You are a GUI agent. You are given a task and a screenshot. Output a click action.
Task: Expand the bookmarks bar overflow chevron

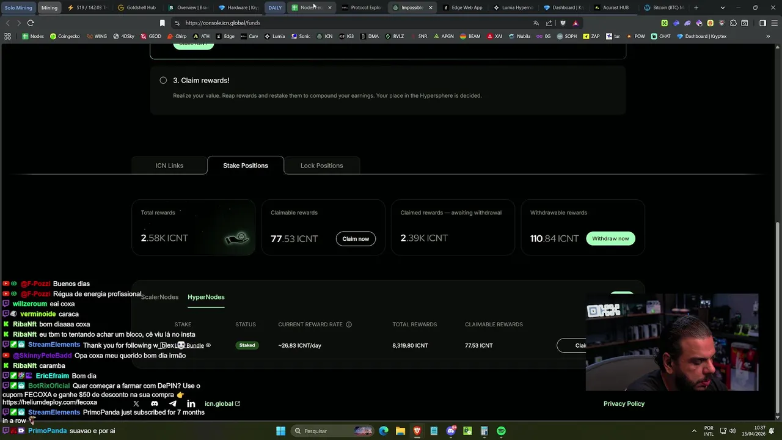[x=768, y=36]
